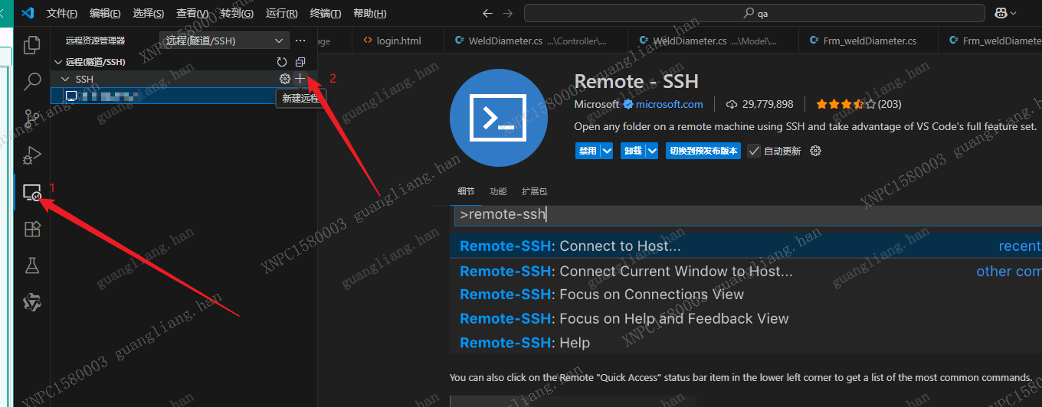This screenshot has height=407, width=1042.
Task: Click the bottom activity bar icon below Testing
Action: [x=32, y=302]
